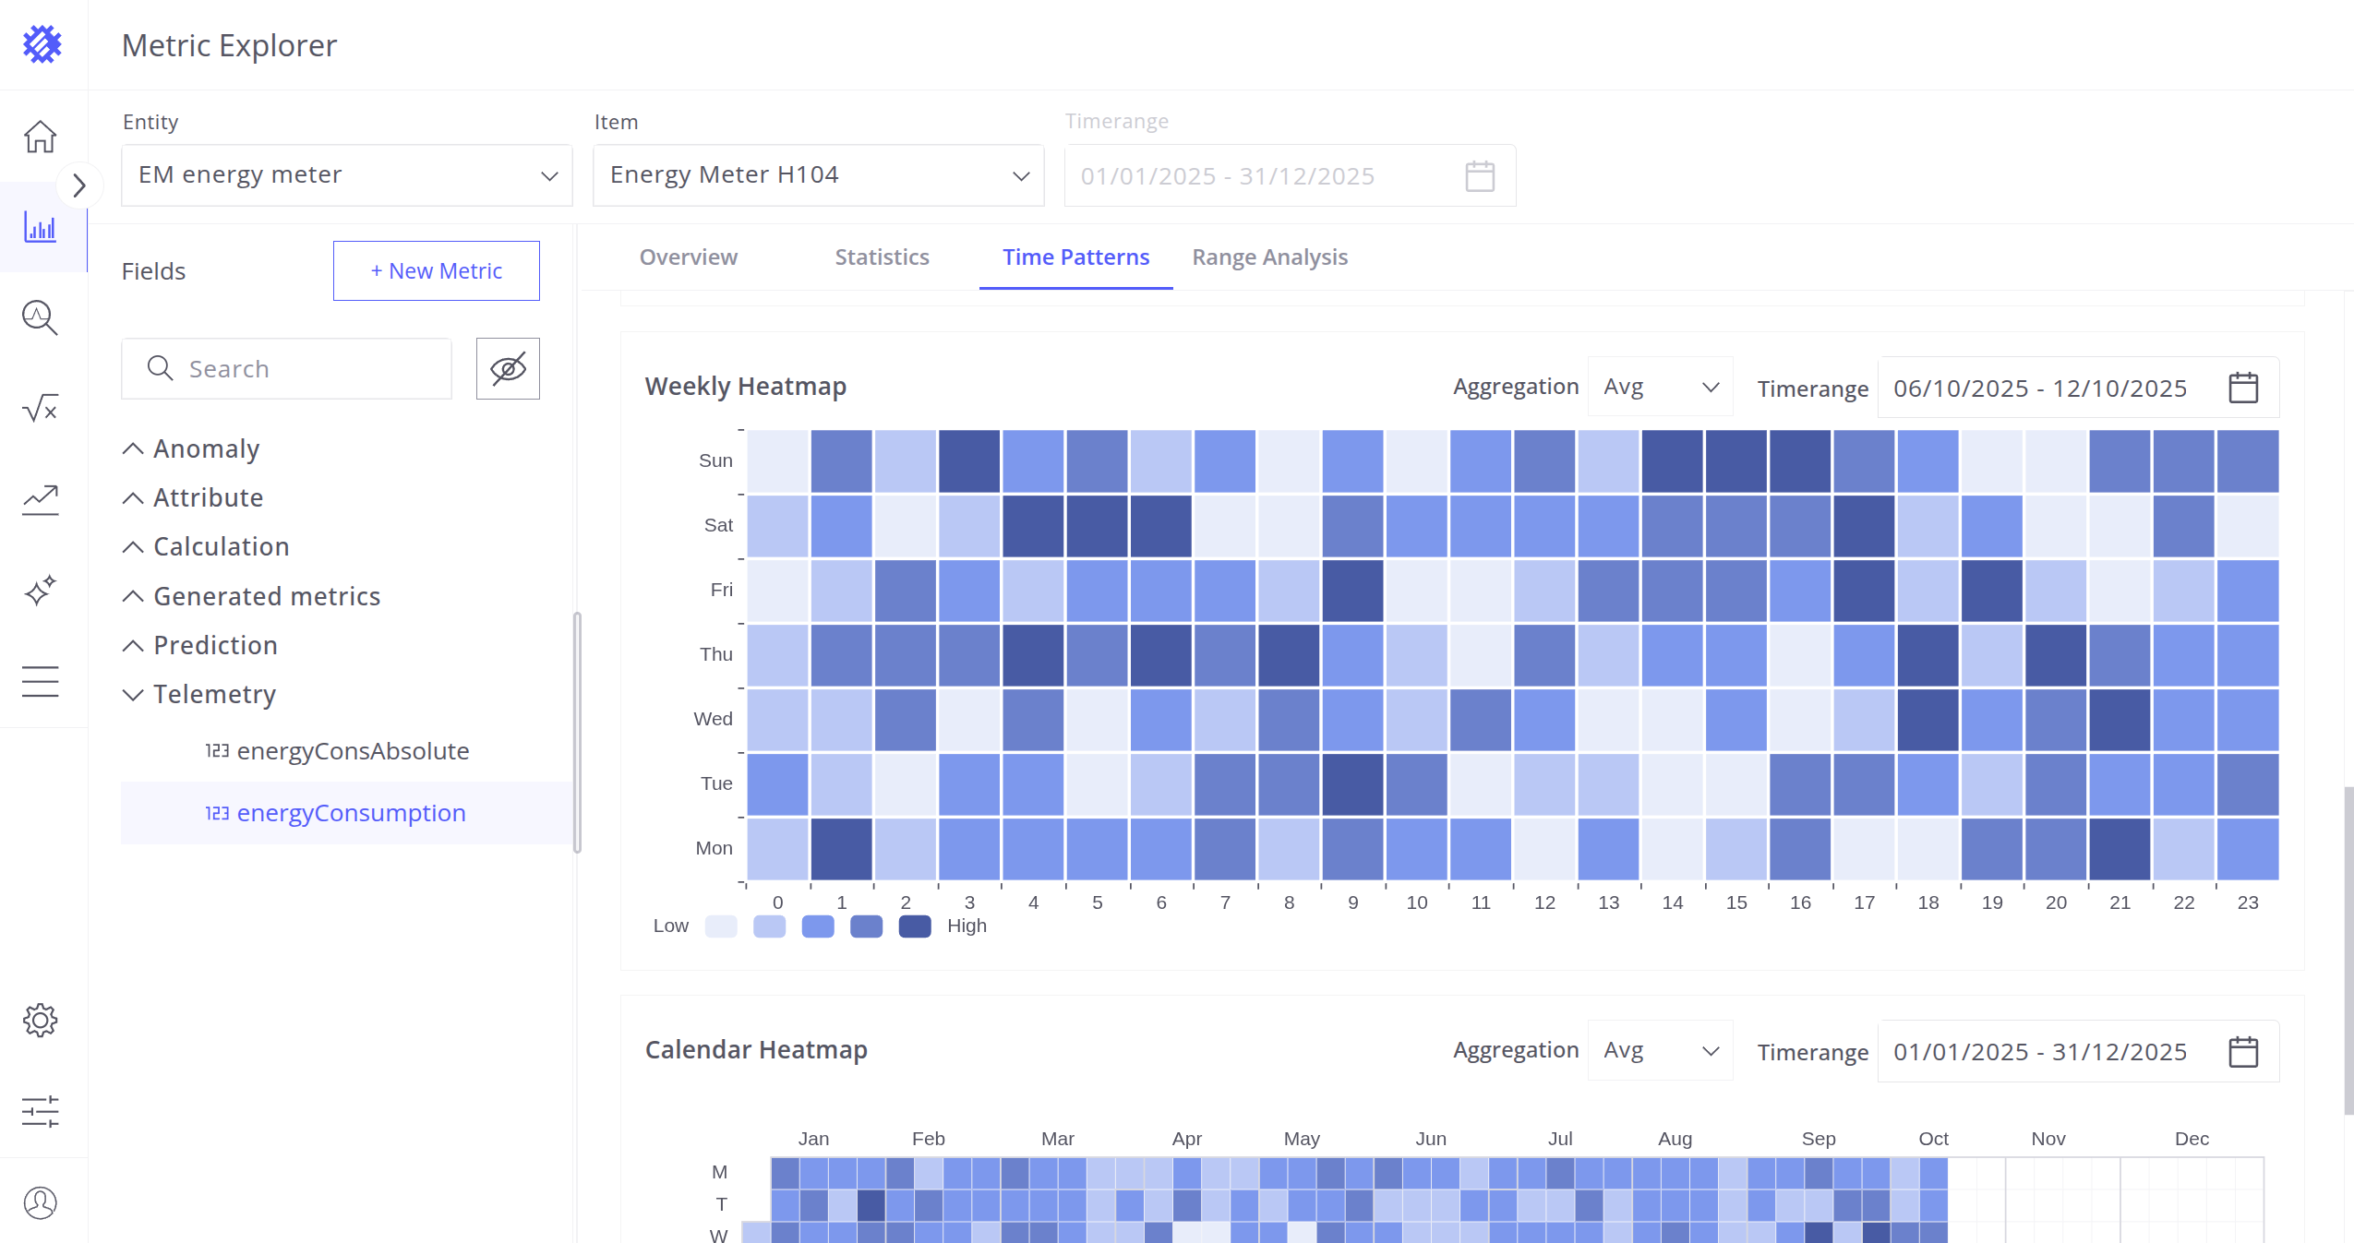Click the + New Metric button

pyautogui.click(x=436, y=270)
